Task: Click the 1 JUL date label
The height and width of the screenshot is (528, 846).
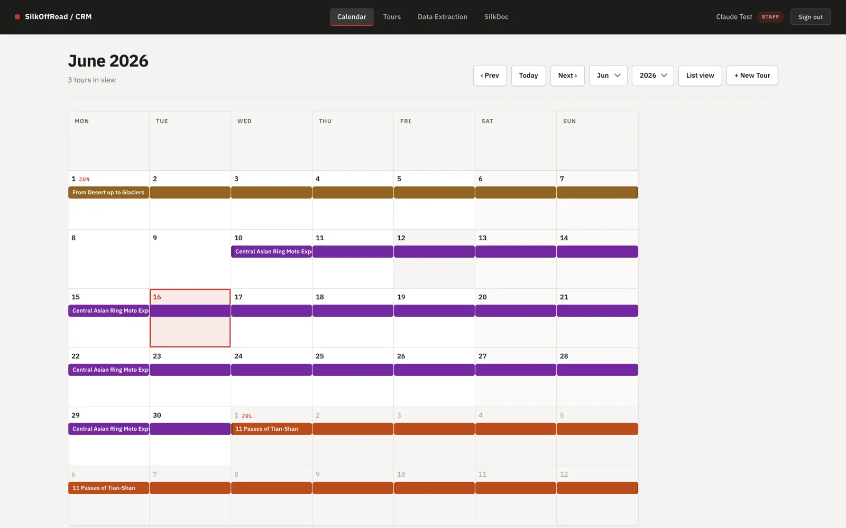Action: tap(243, 416)
